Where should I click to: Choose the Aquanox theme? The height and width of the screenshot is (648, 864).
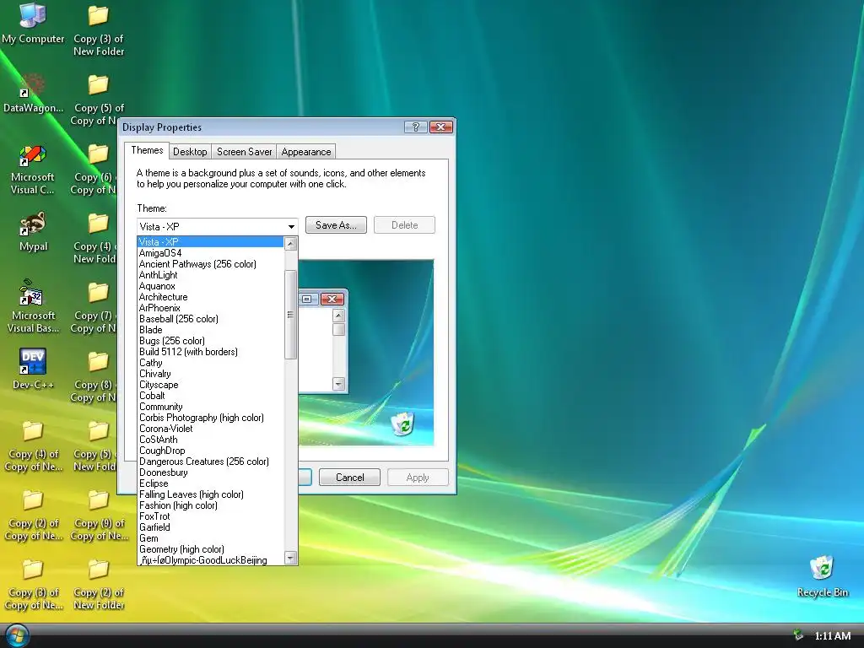pos(210,286)
